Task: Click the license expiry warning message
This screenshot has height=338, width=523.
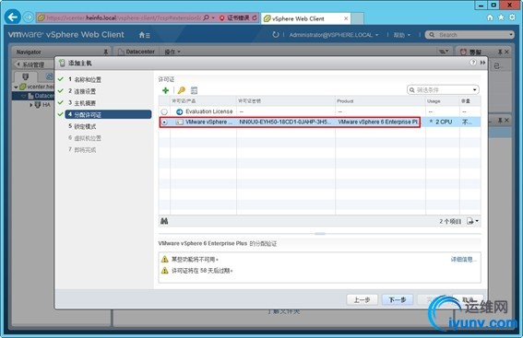Action: point(202,271)
